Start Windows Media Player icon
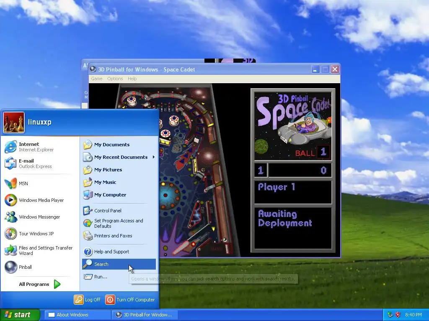Screen dimensions: 429x321 coord(10,200)
